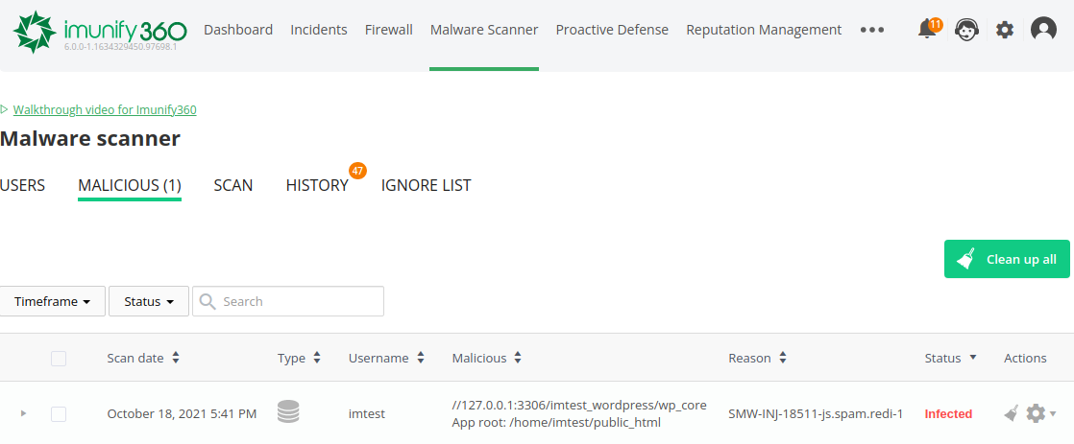This screenshot has height=444, width=1074.
Task: Sort by Scan date column
Action: [x=143, y=358]
